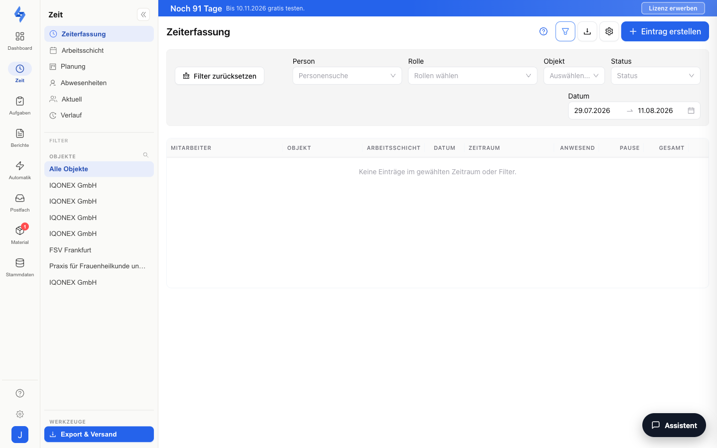Open Abwesenheiten menu item
Viewport: 717px width, 448px height.
[x=99, y=83]
